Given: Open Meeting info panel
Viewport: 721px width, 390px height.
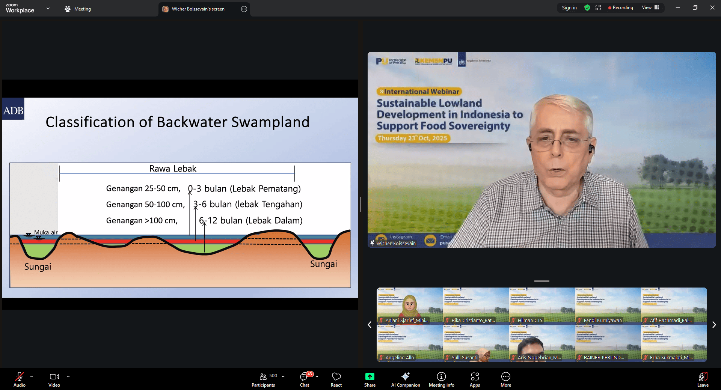Looking at the screenshot, I should (441, 379).
